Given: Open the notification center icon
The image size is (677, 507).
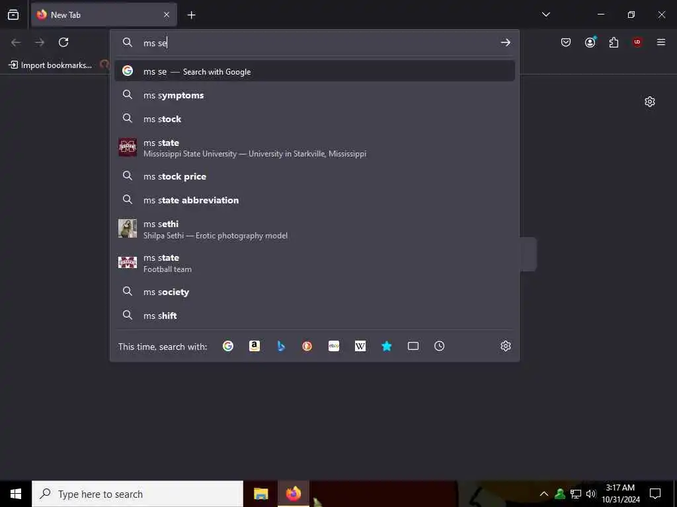Looking at the screenshot, I should pyautogui.click(x=655, y=494).
